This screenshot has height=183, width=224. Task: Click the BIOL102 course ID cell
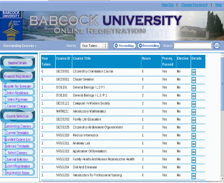tap(62, 95)
